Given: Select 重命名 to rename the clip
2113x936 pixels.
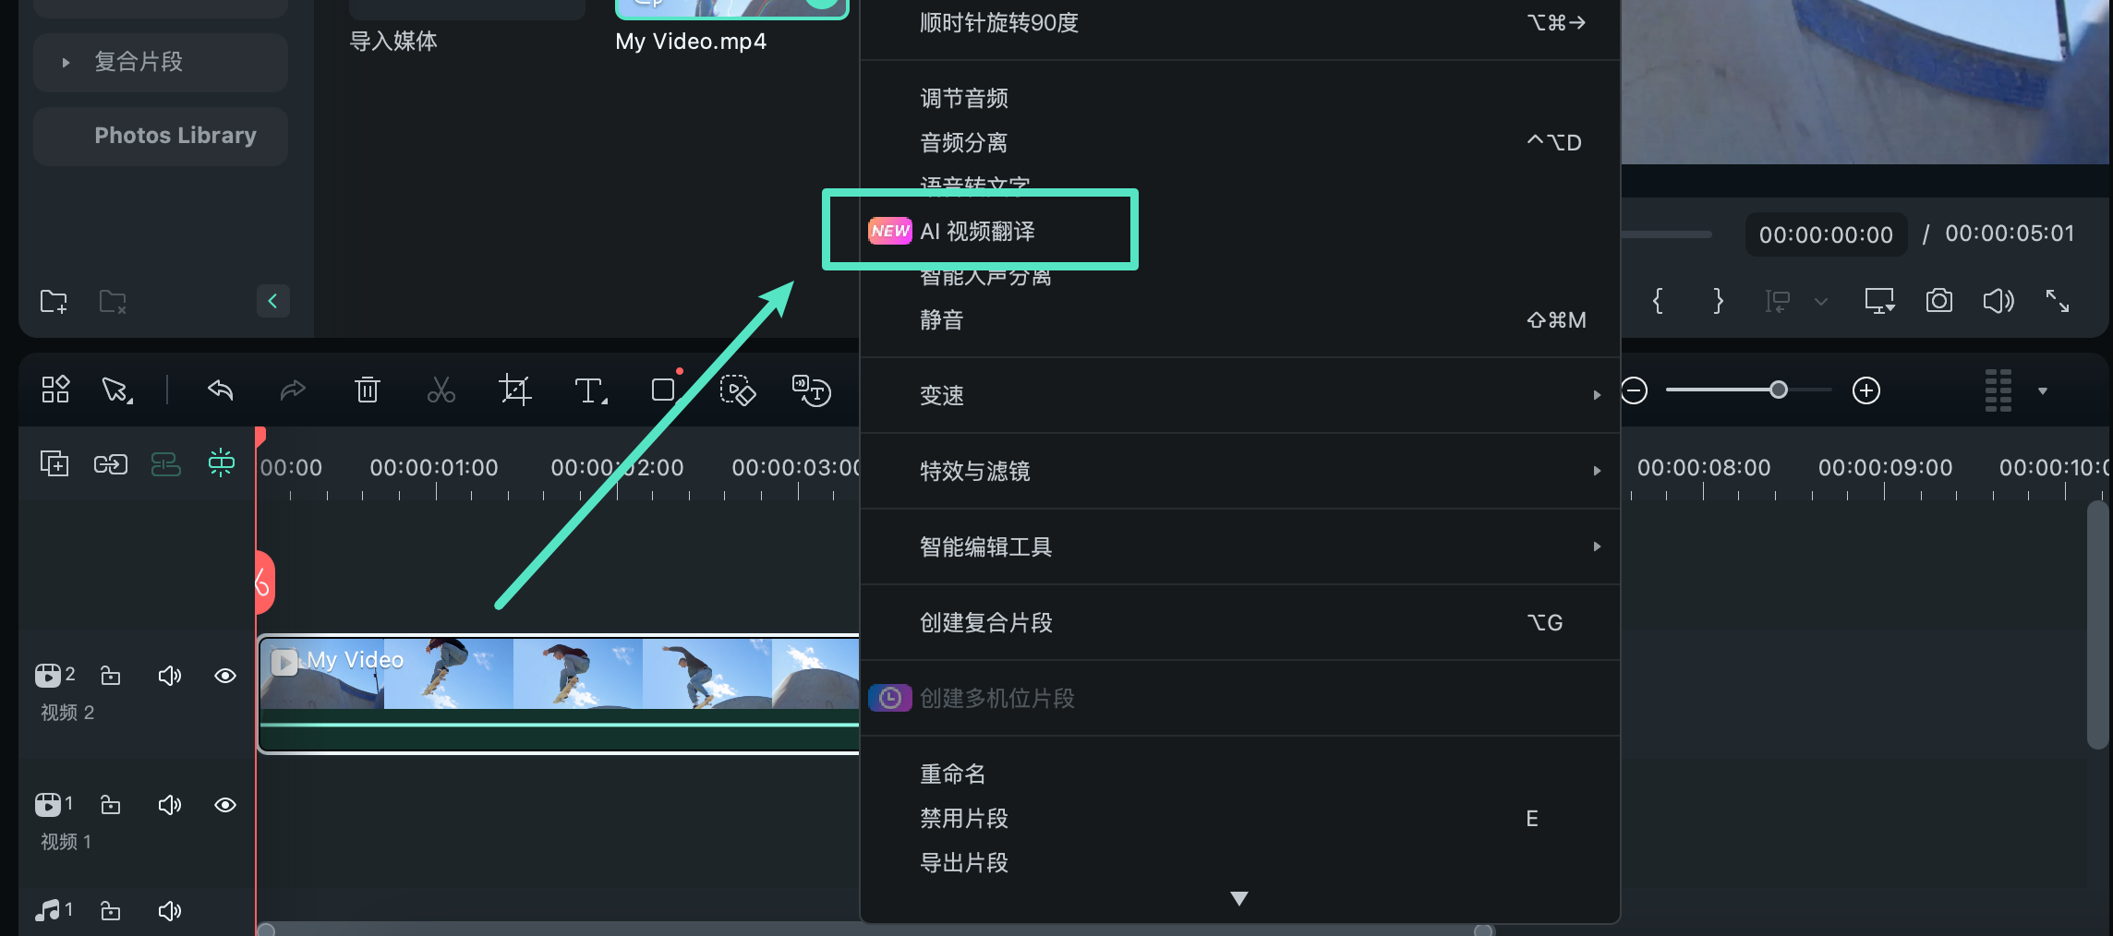Looking at the screenshot, I should click(952, 774).
